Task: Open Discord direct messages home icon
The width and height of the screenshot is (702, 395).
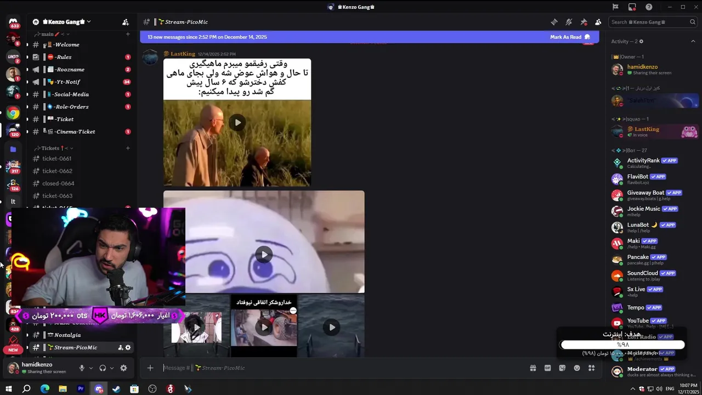Action: click(x=13, y=22)
